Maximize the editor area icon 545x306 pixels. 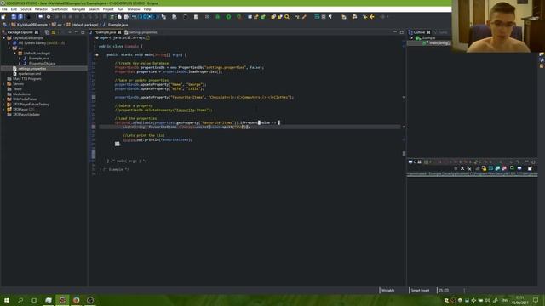401,32
